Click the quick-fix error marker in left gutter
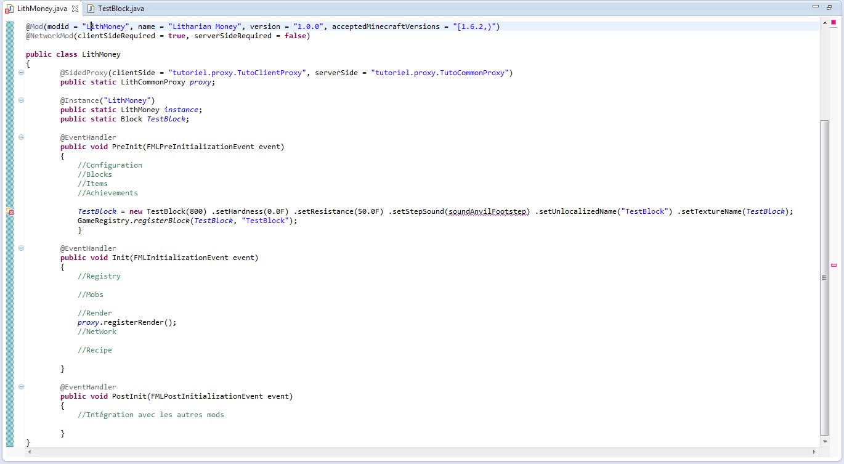 (x=10, y=211)
